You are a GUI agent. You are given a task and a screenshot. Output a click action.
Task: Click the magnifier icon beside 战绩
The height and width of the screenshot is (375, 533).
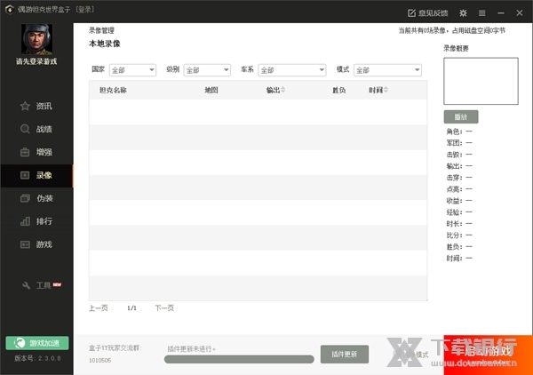tap(25, 129)
